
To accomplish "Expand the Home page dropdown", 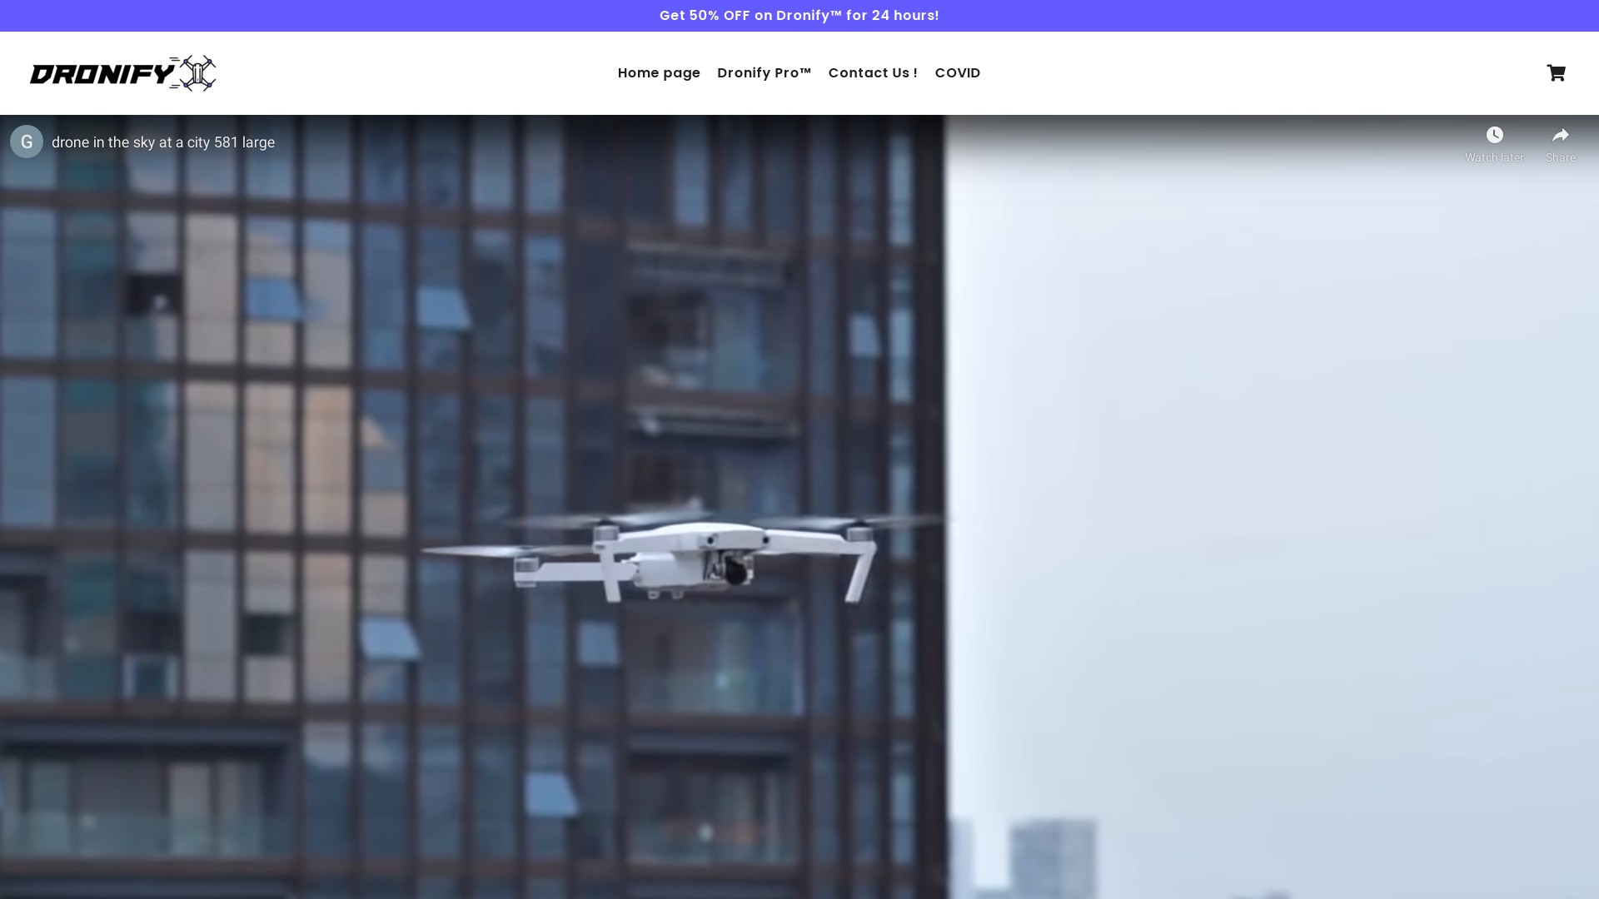I will tap(659, 72).
